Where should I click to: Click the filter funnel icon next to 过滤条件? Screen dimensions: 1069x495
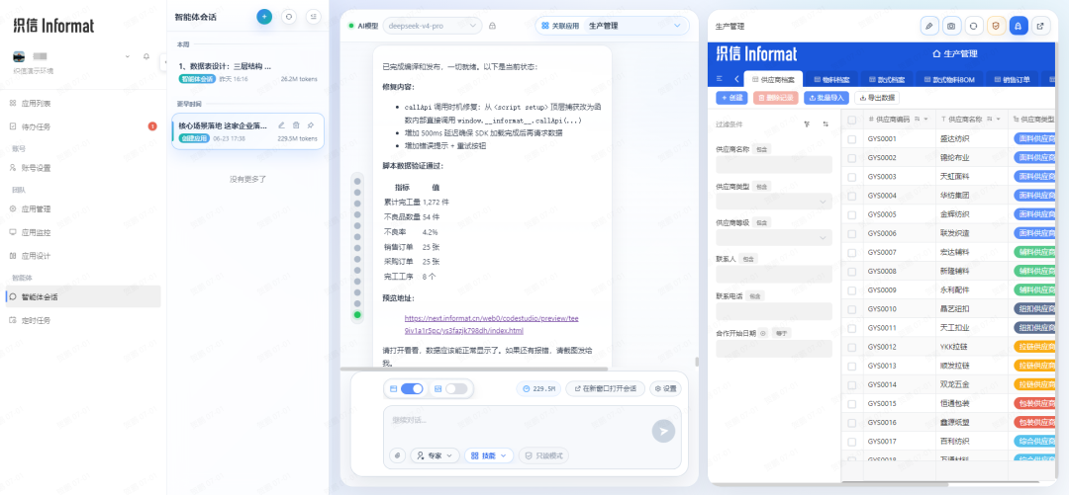click(808, 124)
